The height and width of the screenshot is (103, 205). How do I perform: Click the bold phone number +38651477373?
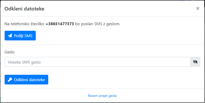click(x=60, y=24)
